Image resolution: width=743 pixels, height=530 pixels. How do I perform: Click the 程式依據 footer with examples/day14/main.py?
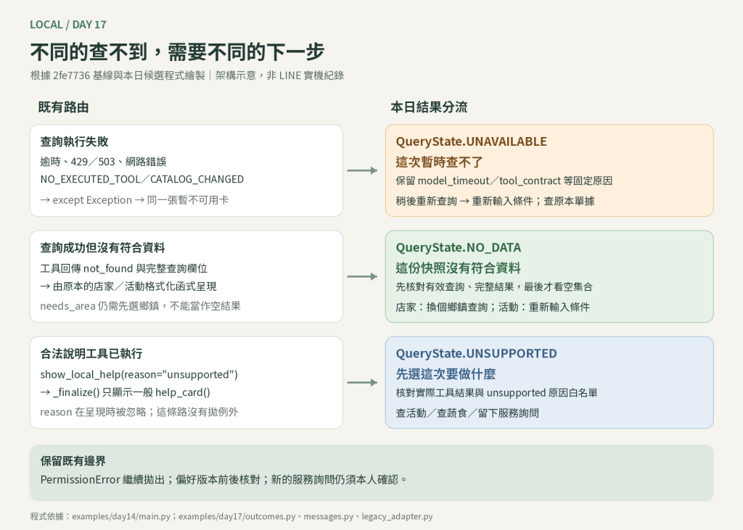[x=231, y=516]
